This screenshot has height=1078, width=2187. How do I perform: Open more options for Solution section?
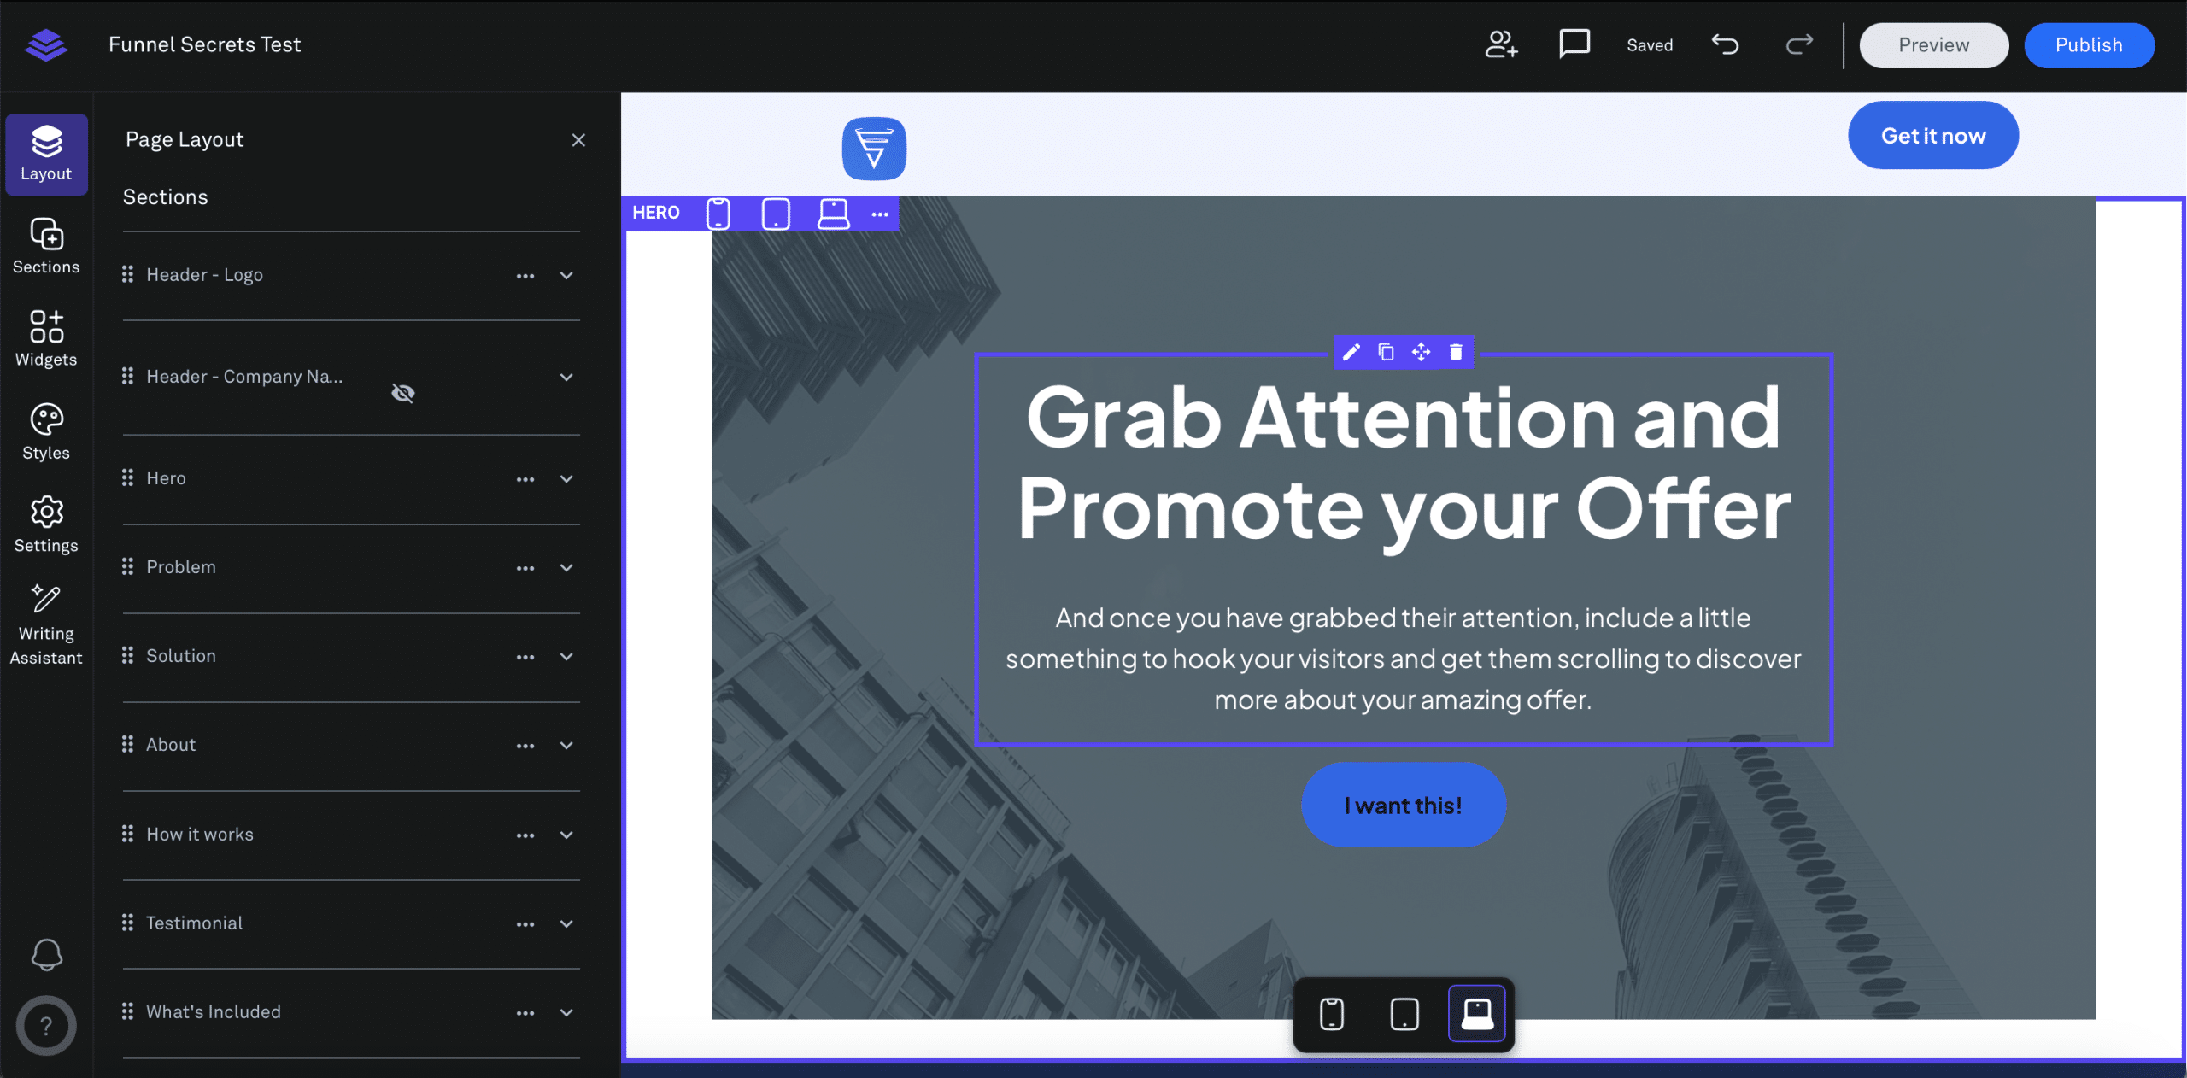(525, 657)
